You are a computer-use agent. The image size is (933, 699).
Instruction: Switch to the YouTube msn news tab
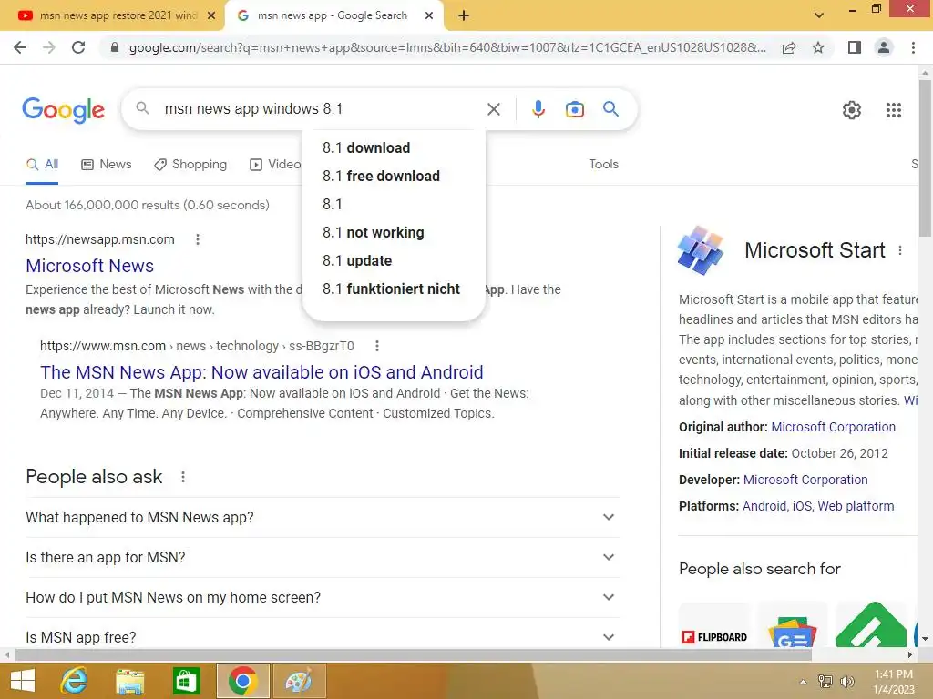[112, 16]
